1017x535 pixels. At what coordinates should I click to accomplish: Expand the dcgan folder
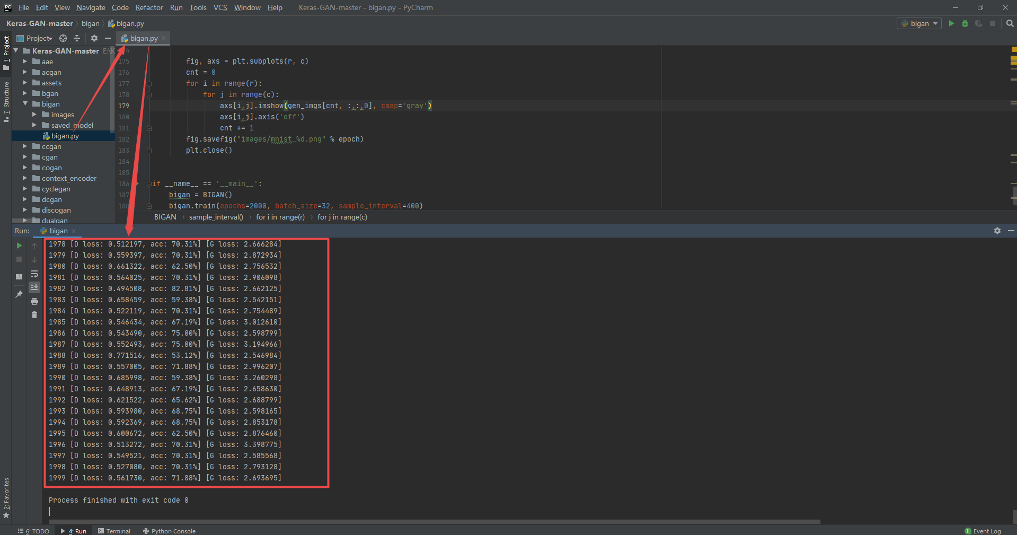pyautogui.click(x=25, y=199)
